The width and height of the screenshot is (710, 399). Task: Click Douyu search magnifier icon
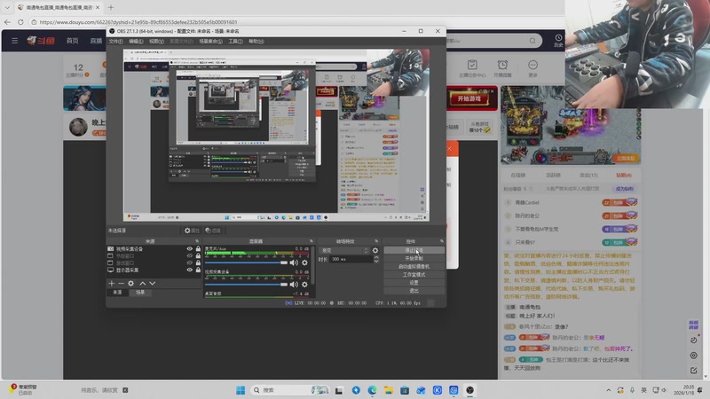coord(532,41)
